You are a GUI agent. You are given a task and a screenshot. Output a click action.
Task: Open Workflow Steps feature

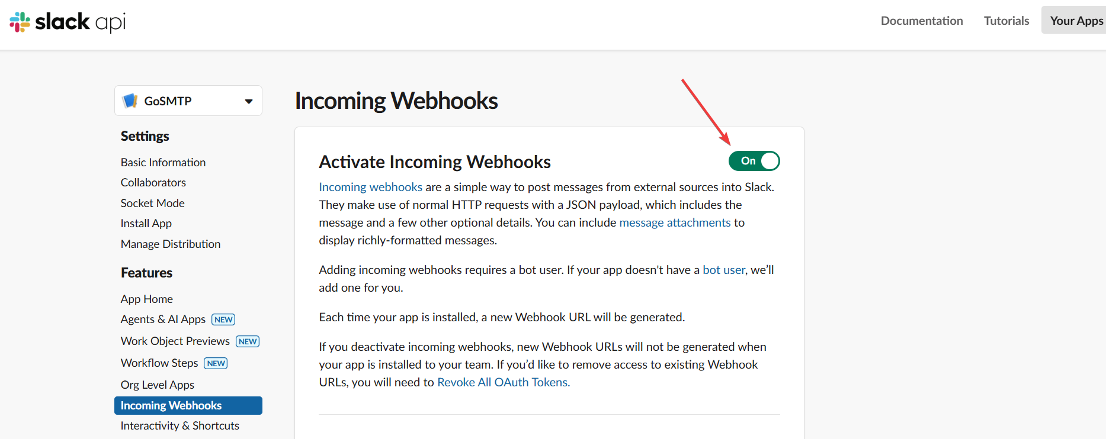point(159,363)
